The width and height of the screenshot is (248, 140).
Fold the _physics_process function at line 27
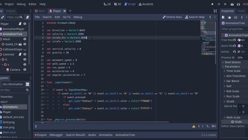click(45, 119)
